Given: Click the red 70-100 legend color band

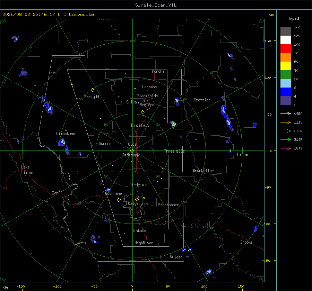Looking at the screenshot, I should (286, 49).
